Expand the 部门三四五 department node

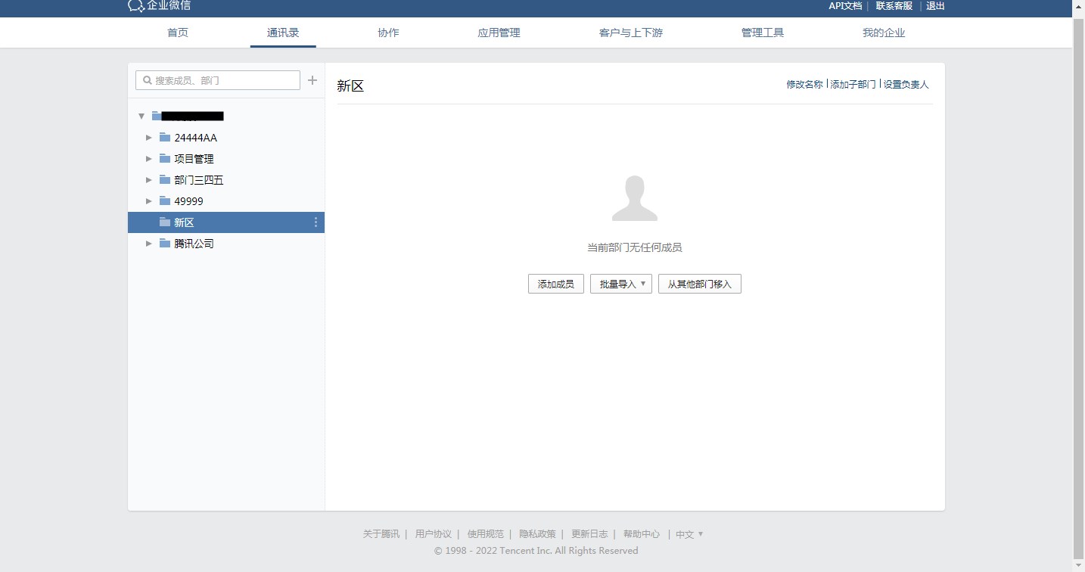click(x=149, y=180)
